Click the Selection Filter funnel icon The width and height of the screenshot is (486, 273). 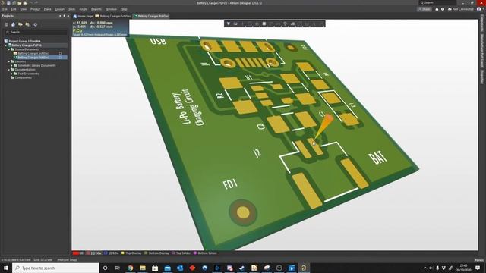coord(229,24)
